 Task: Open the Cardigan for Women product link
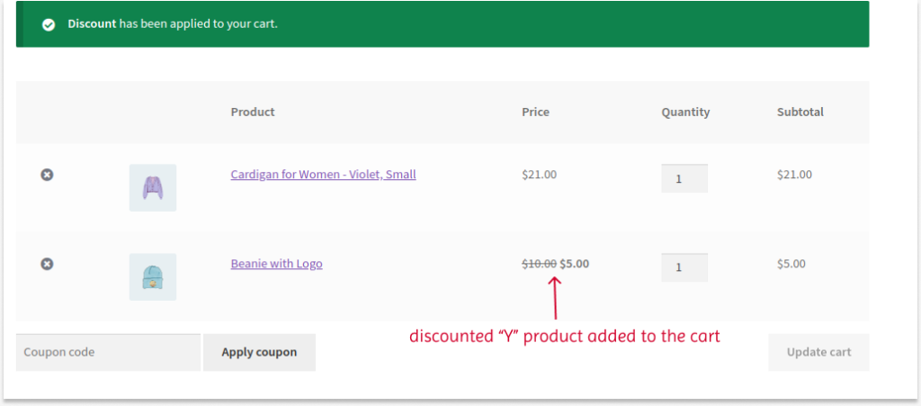(323, 175)
